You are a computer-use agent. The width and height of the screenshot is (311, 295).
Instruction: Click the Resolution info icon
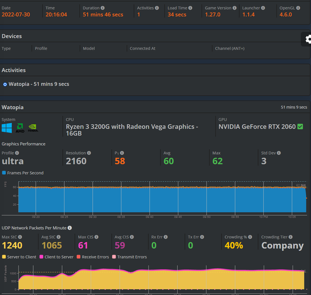89,153
